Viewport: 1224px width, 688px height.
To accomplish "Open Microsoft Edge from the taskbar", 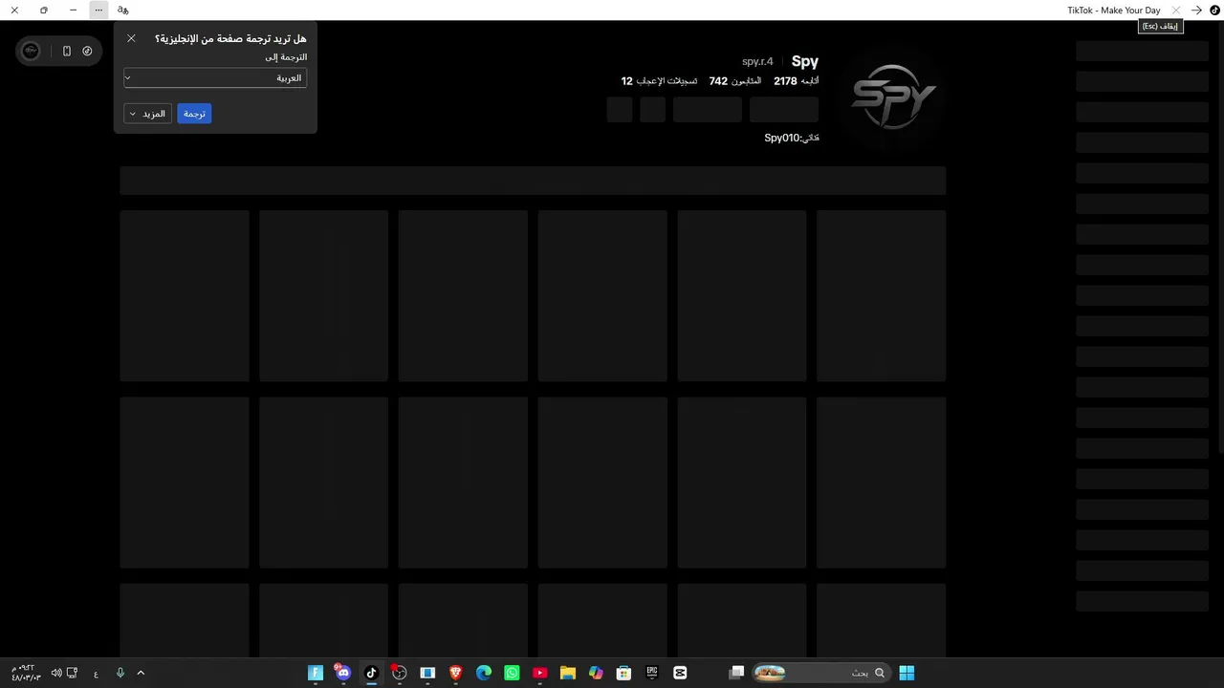I will point(484,673).
